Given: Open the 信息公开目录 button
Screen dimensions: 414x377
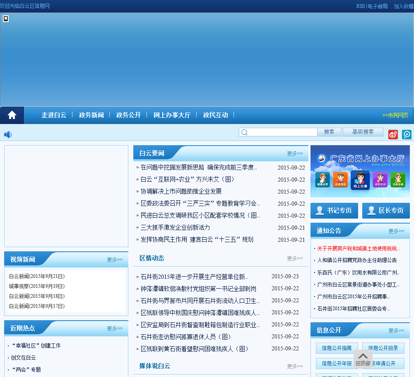Looking at the screenshot, I should [x=383, y=348].
